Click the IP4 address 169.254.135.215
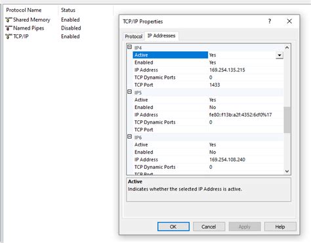Image resolution: width=311 pixels, height=243 pixels. point(227,70)
